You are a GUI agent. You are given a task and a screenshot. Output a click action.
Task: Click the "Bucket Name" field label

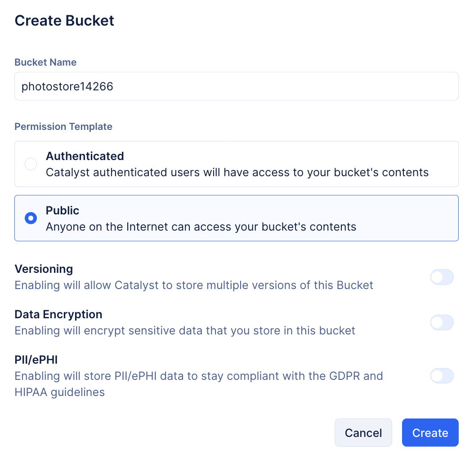(45, 62)
